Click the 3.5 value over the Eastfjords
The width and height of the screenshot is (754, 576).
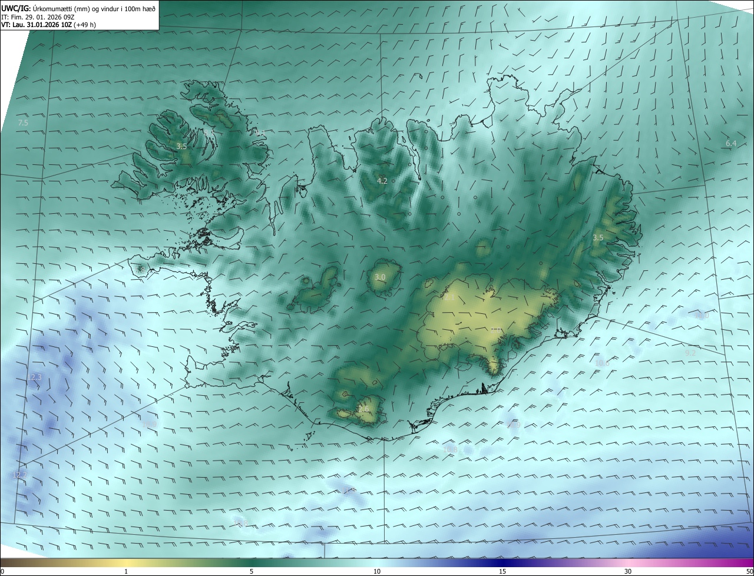point(598,237)
